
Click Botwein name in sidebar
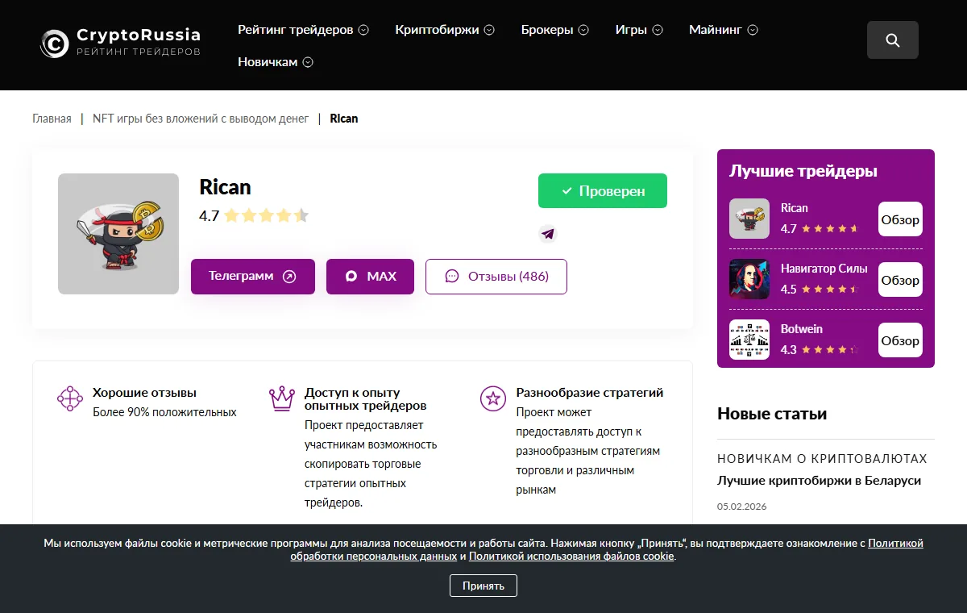801,329
